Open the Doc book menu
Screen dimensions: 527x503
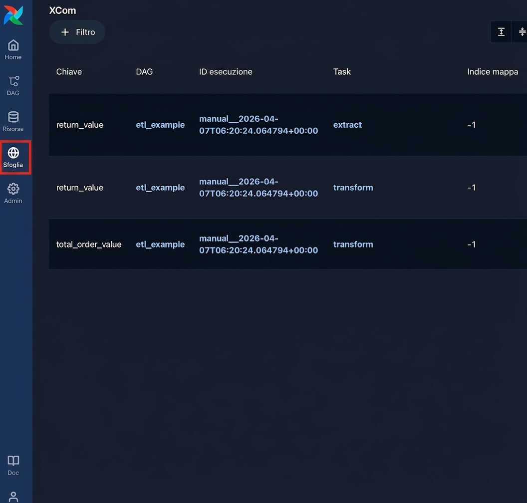pos(13,466)
